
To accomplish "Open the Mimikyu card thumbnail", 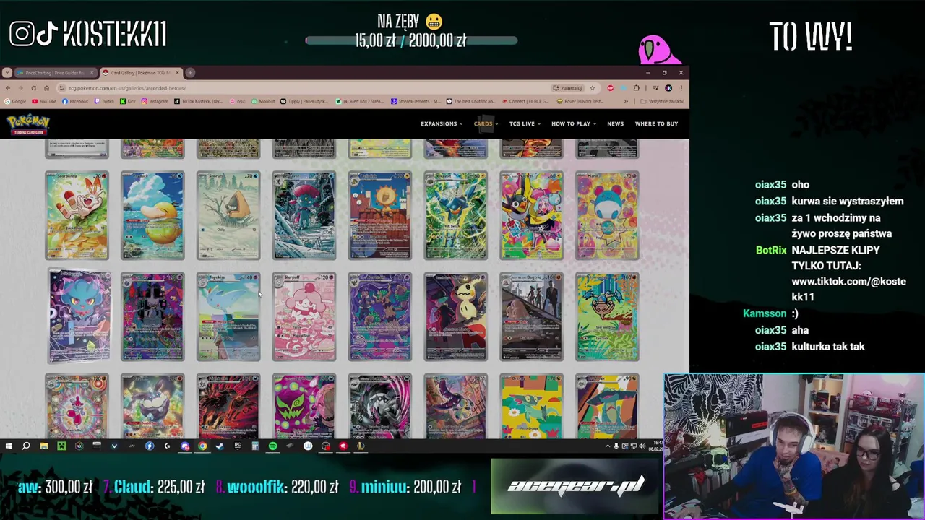I will 455,316.
